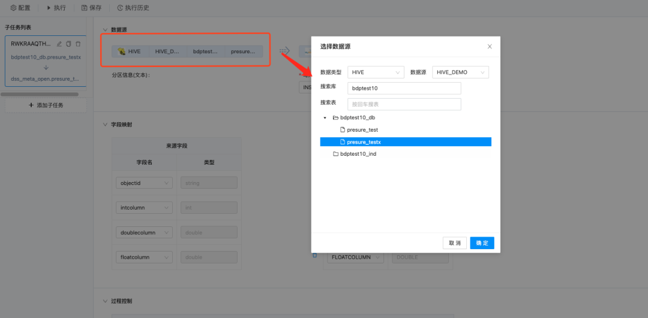Collapse the bdptest10_db tree node arrow

pyautogui.click(x=325, y=118)
